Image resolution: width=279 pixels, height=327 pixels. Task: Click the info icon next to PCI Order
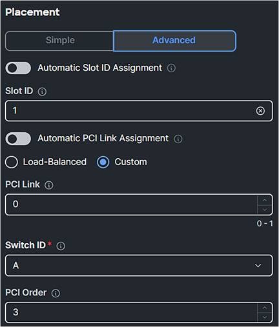[56, 293]
